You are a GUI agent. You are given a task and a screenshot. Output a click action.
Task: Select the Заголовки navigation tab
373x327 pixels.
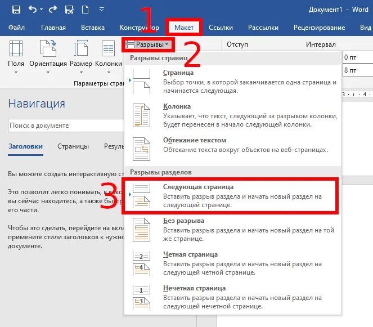[25, 146]
